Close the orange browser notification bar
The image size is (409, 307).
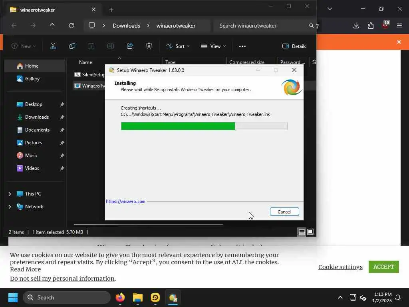399,42
